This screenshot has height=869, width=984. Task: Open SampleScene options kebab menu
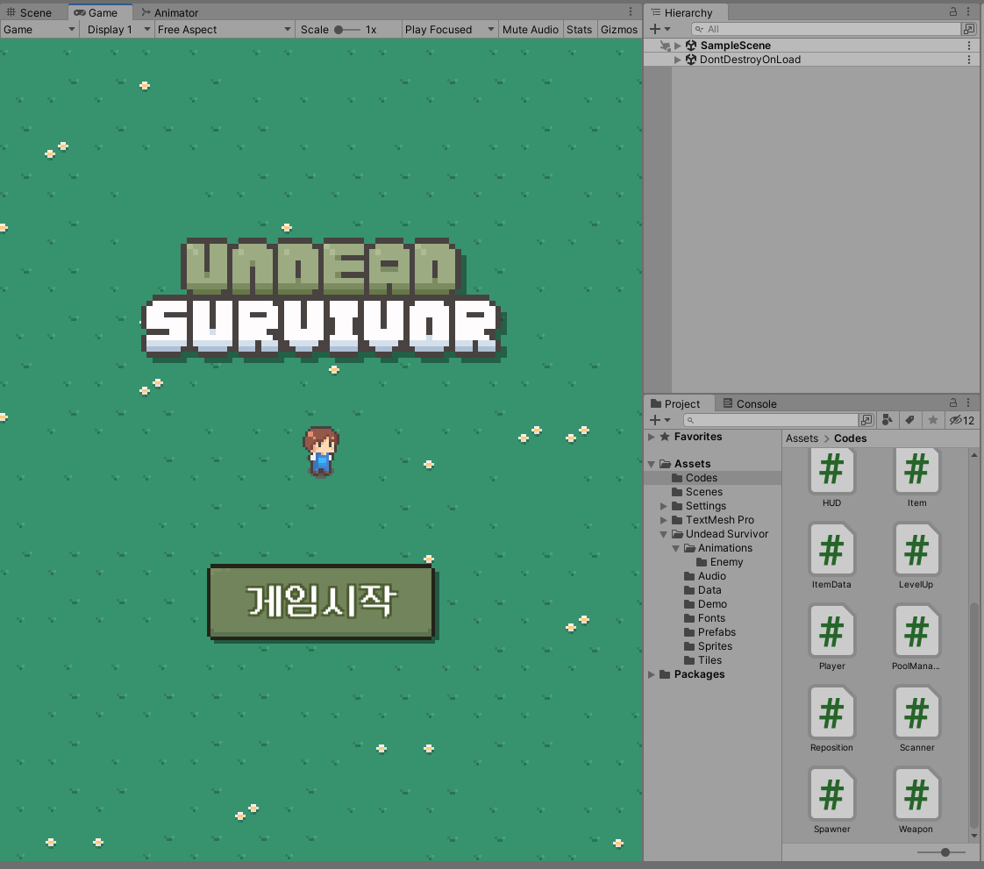click(x=969, y=46)
